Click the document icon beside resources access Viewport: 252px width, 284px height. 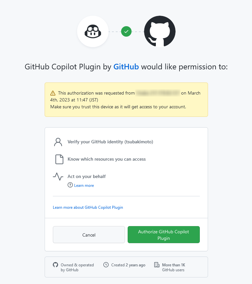tap(59, 159)
